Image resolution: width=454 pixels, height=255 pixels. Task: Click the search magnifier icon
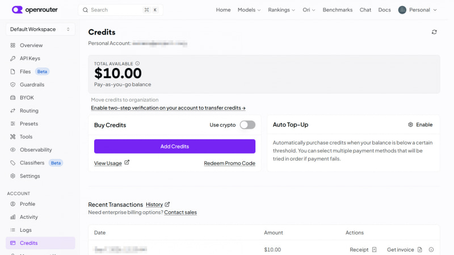pyautogui.click(x=85, y=10)
